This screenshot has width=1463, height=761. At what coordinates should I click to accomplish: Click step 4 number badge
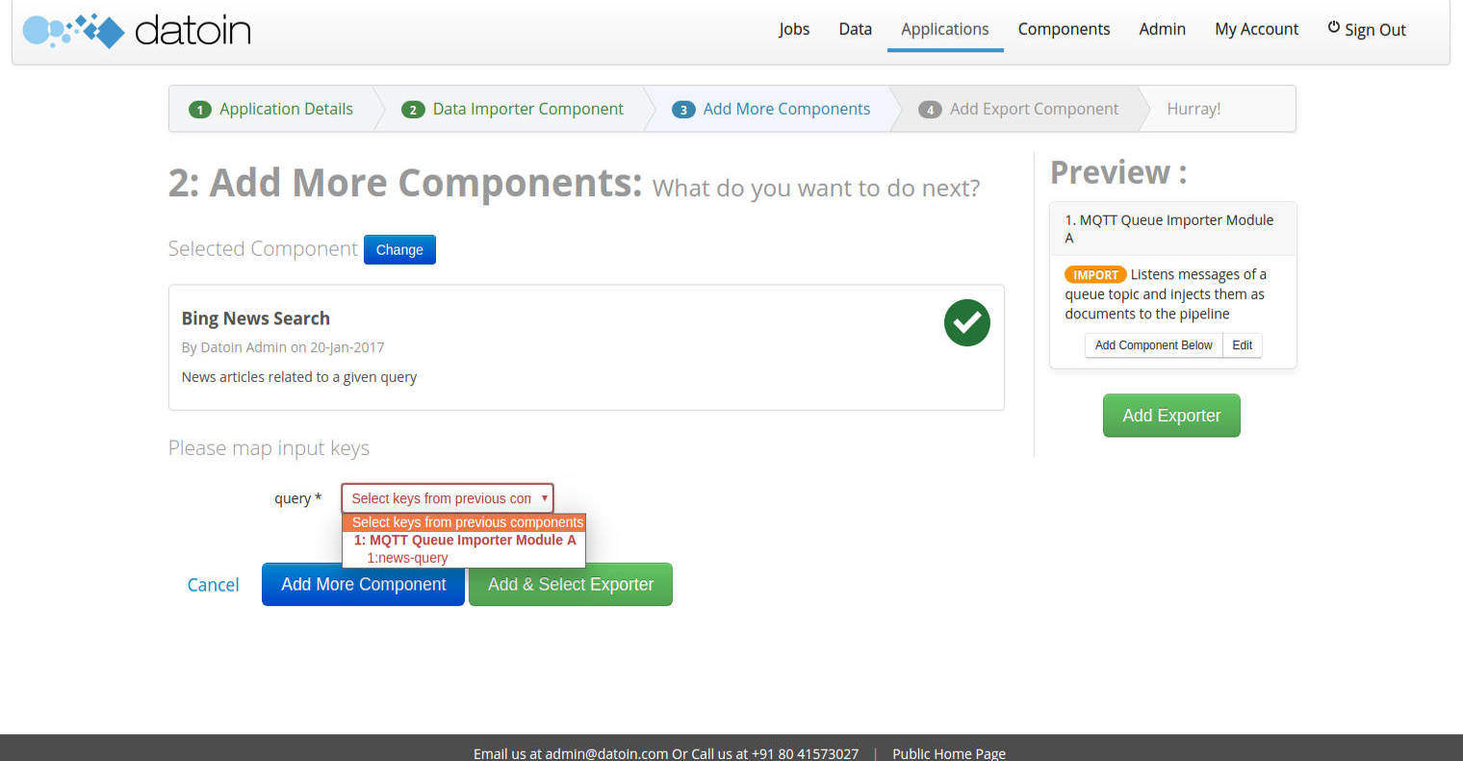click(x=930, y=110)
